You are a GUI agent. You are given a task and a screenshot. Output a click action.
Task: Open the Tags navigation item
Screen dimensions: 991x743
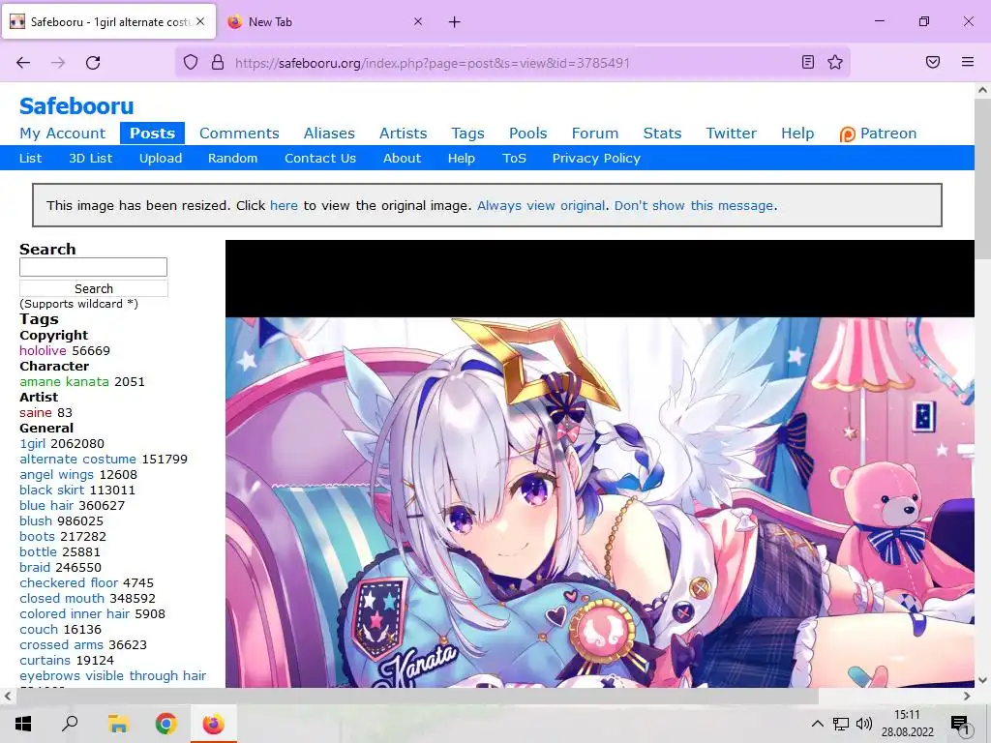click(x=467, y=134)
